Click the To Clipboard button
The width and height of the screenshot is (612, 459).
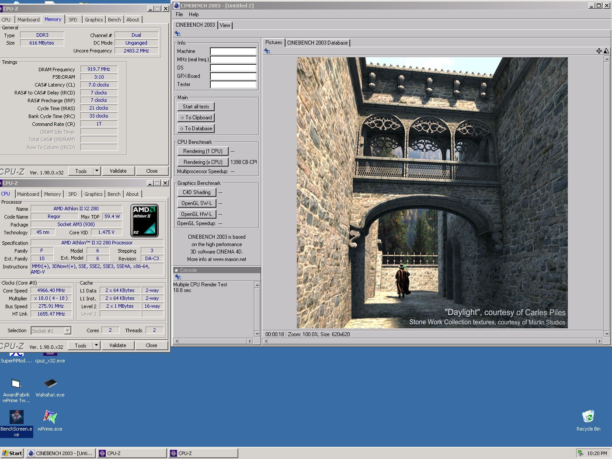[x=196, y=118]
